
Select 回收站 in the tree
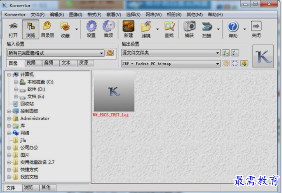click(x=27, y=104)
